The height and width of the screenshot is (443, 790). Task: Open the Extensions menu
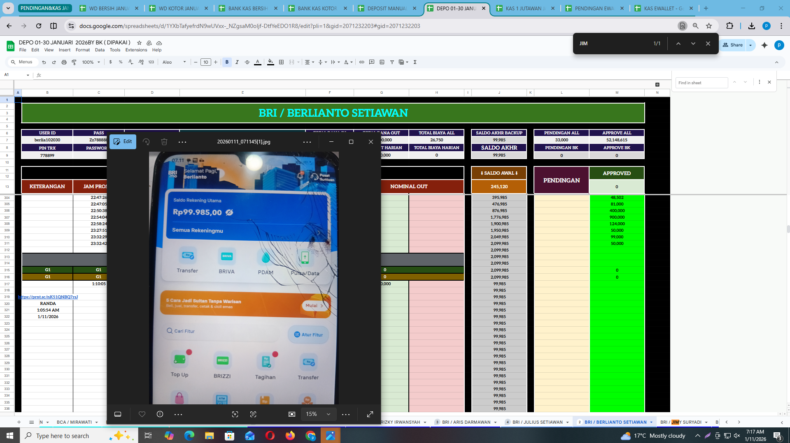pos(136,50)
